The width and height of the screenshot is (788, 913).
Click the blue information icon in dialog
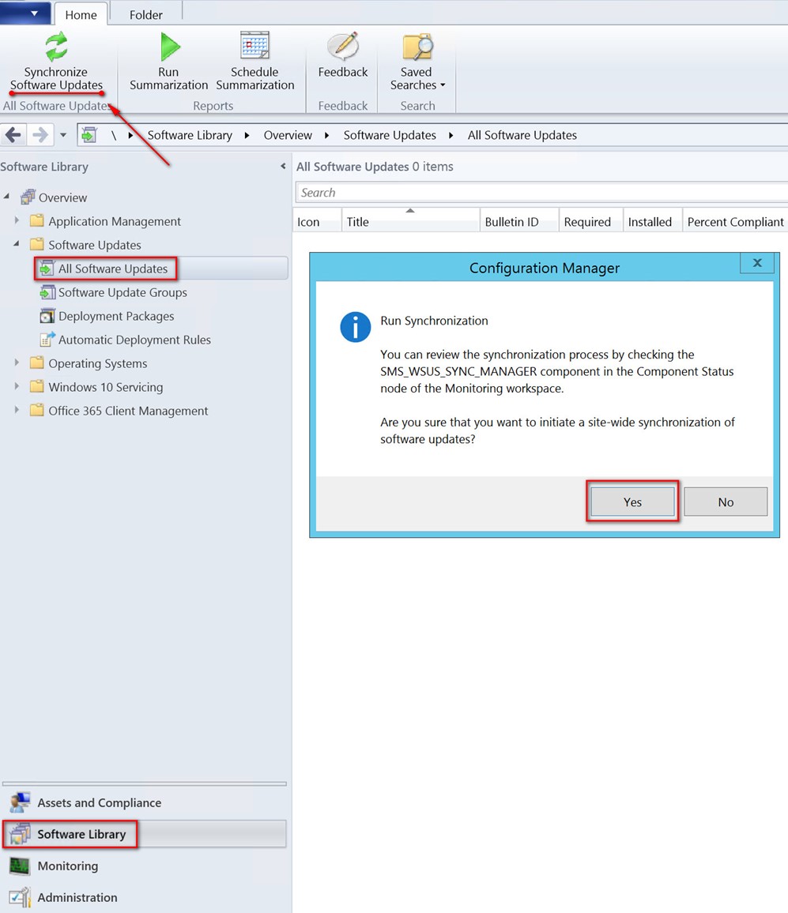(356, 327)
